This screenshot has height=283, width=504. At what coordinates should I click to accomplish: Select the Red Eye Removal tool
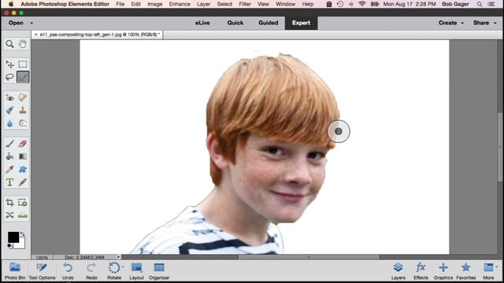pyautogui.click(x=9, y=97)
